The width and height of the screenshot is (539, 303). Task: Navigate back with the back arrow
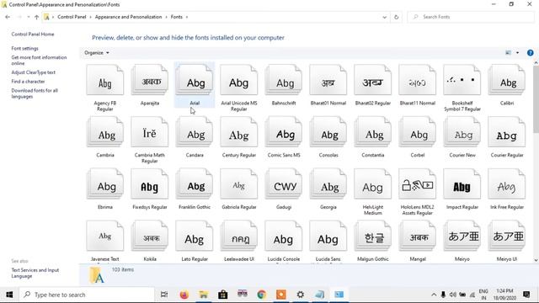click(8, 17)
